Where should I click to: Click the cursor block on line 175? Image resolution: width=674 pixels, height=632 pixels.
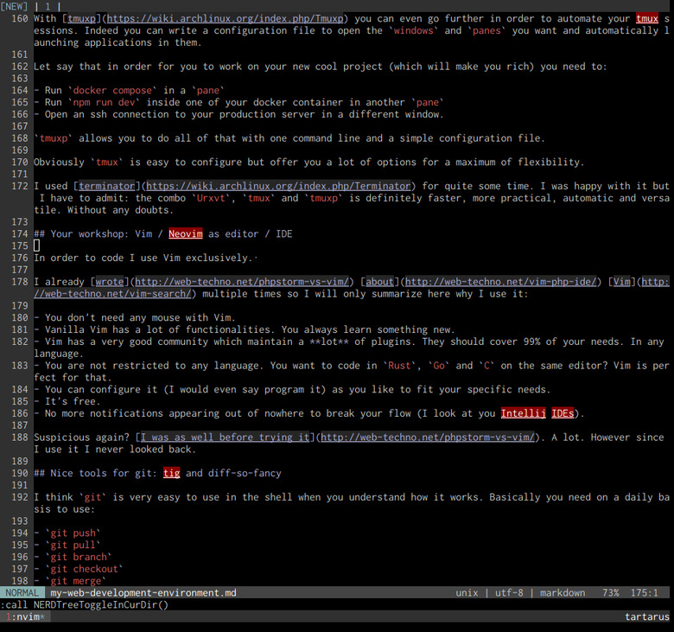coord(36,246)
